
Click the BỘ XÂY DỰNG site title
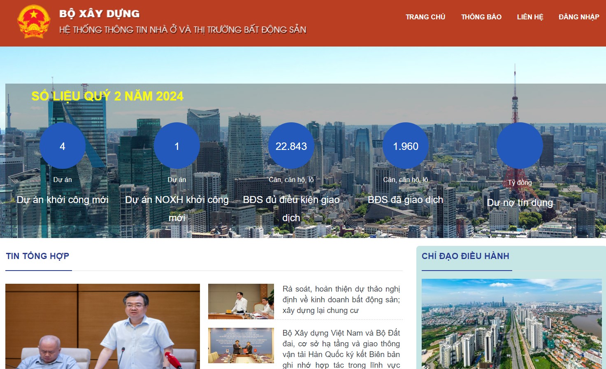coord(100,14)
